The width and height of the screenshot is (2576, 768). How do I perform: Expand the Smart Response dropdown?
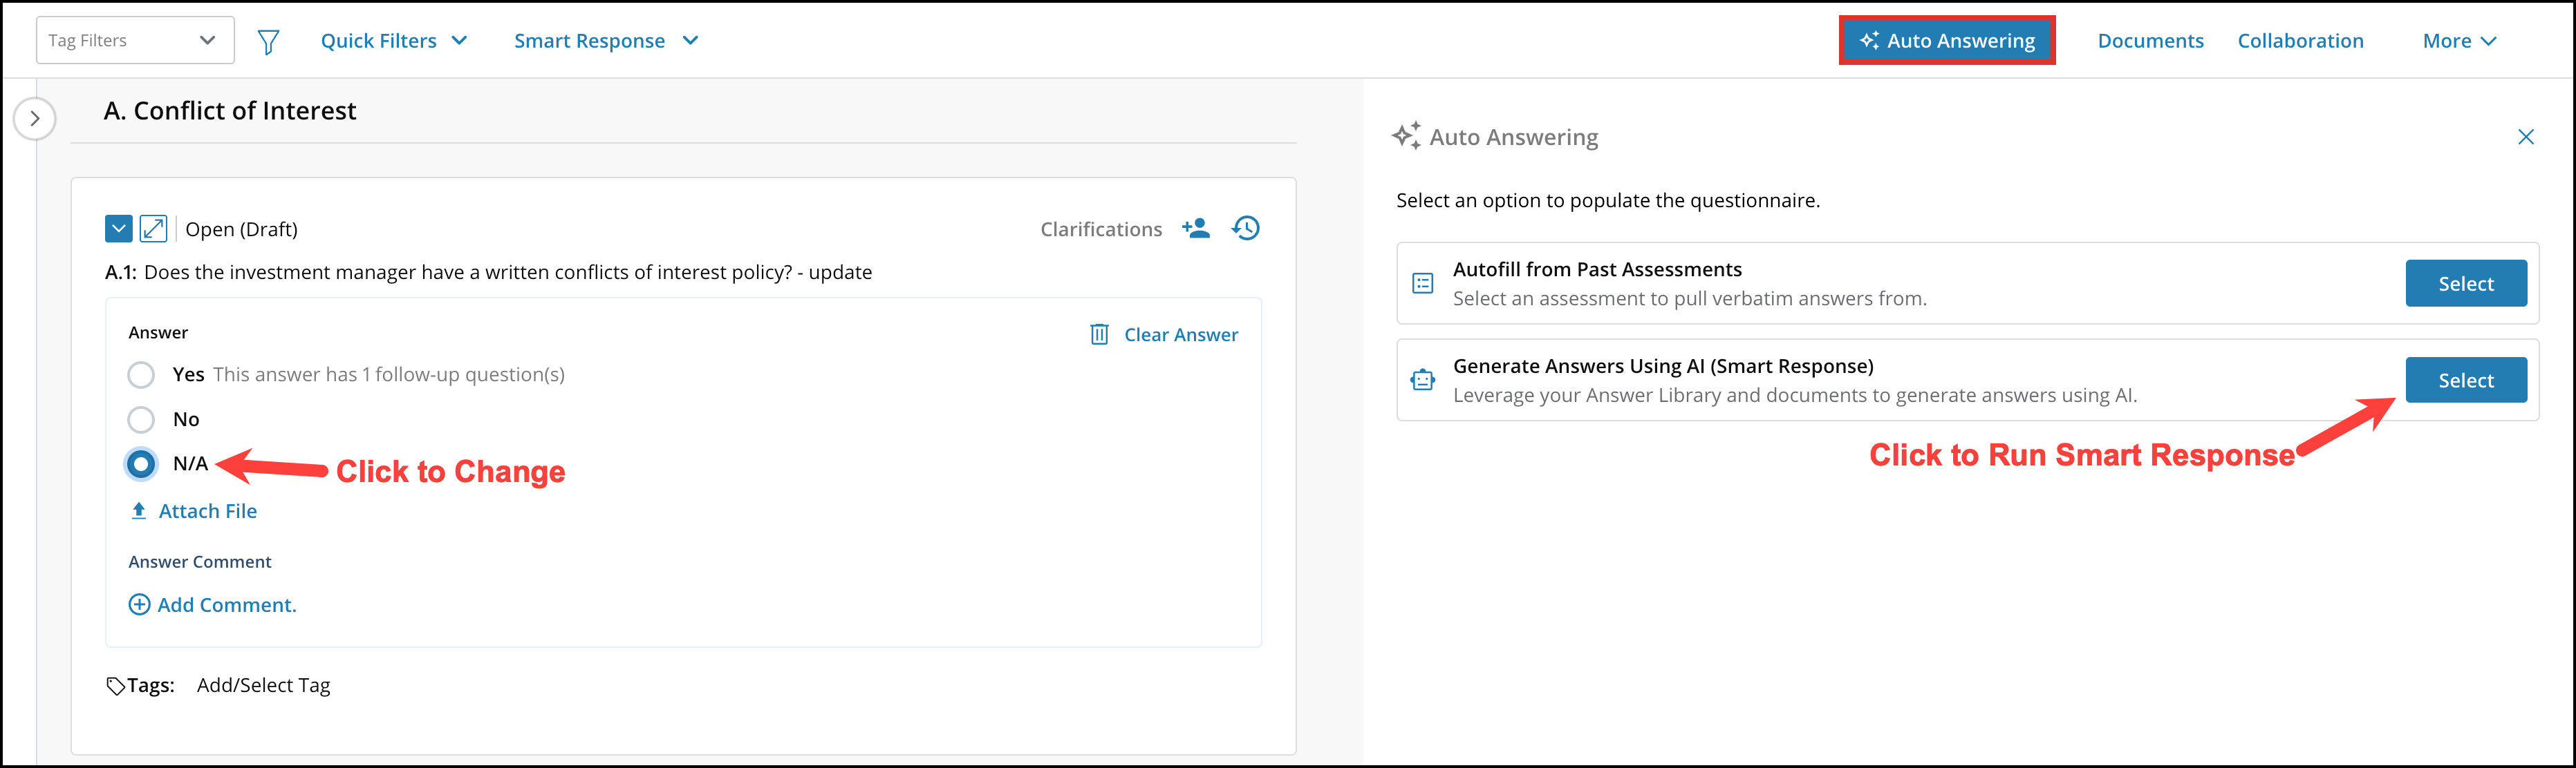click(606, 41)
